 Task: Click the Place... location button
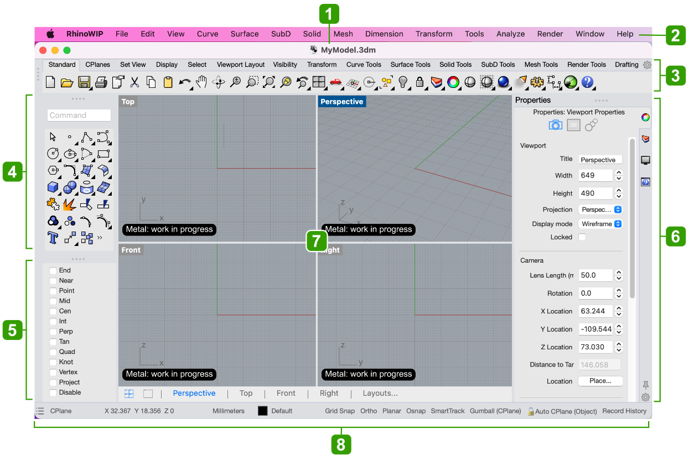pos(600,381)
